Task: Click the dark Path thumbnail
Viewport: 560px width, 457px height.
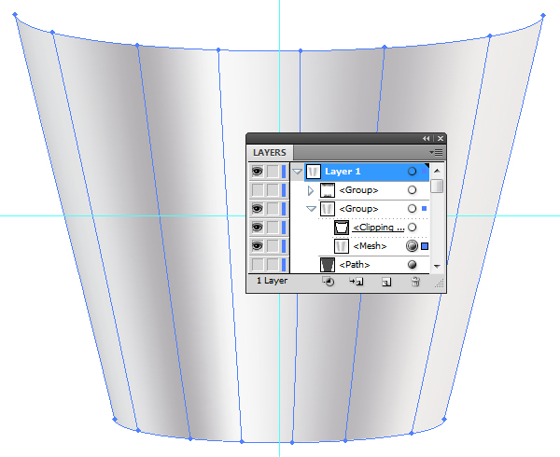Action: [328, 264]
